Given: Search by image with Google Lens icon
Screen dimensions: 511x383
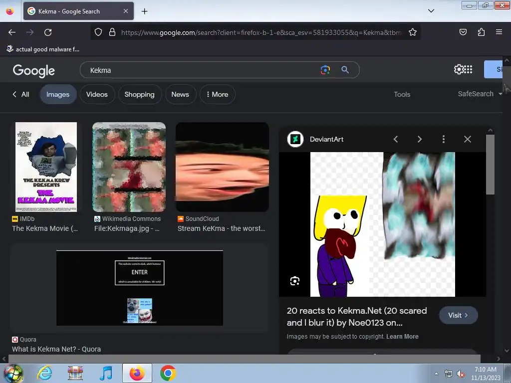Looking at the screenshot, I should [325, 70].
